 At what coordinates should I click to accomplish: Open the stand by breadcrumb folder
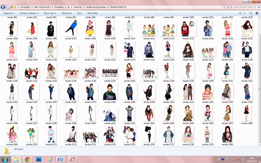78,7
